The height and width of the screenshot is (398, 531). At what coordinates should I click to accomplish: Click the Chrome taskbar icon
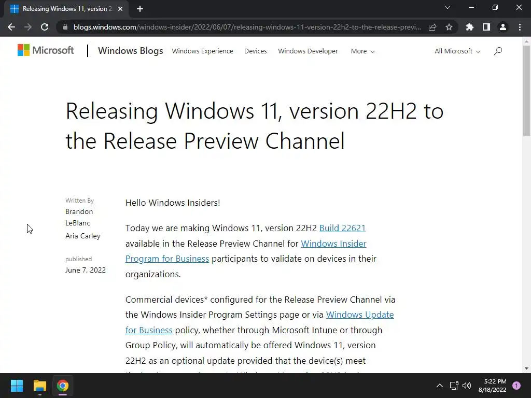point(63,386)
